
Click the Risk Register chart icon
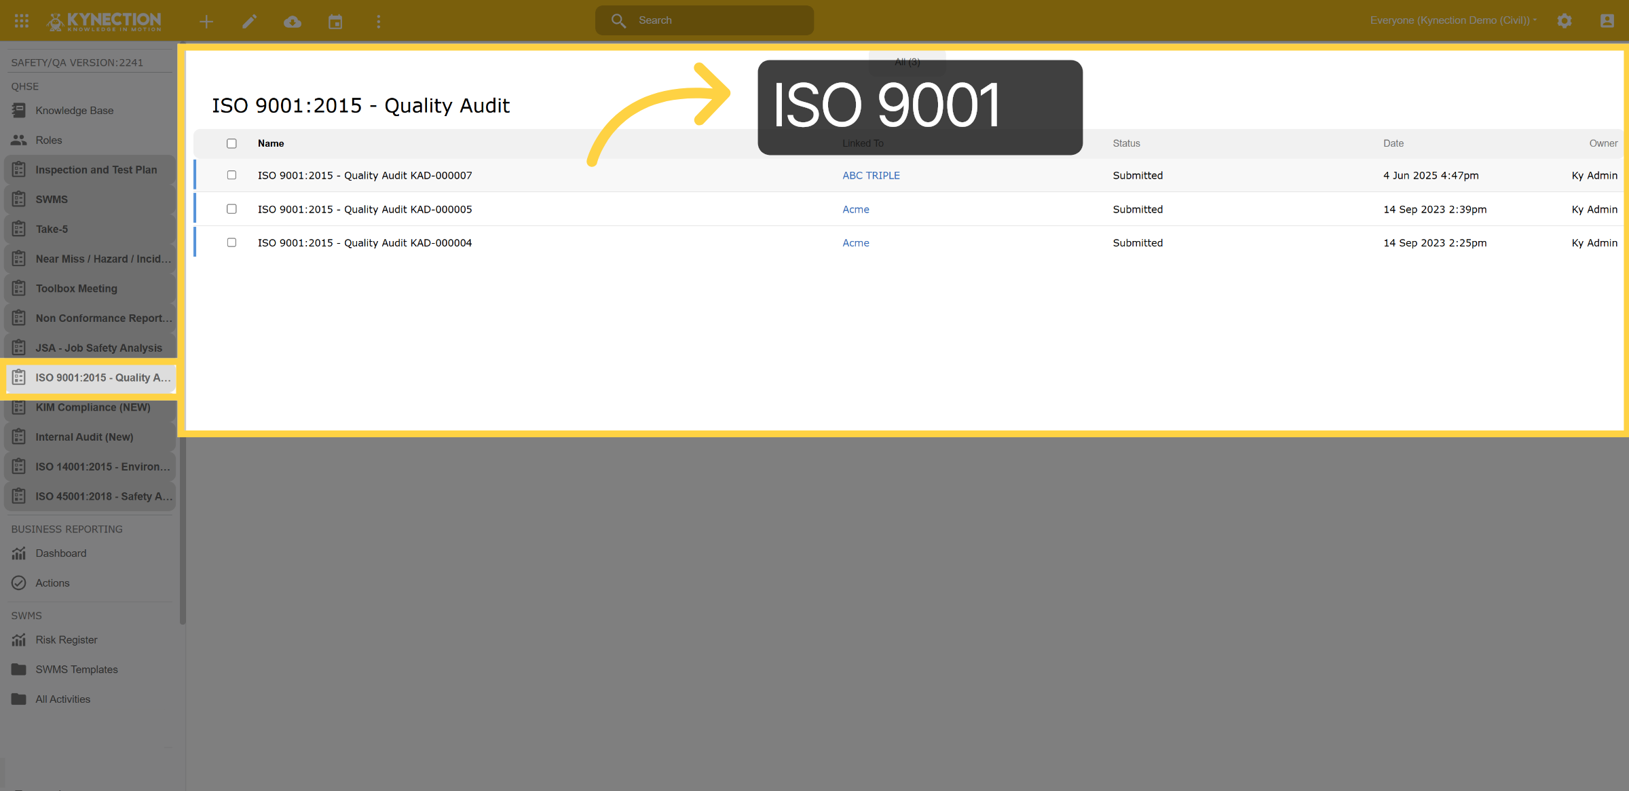(19, 640)
